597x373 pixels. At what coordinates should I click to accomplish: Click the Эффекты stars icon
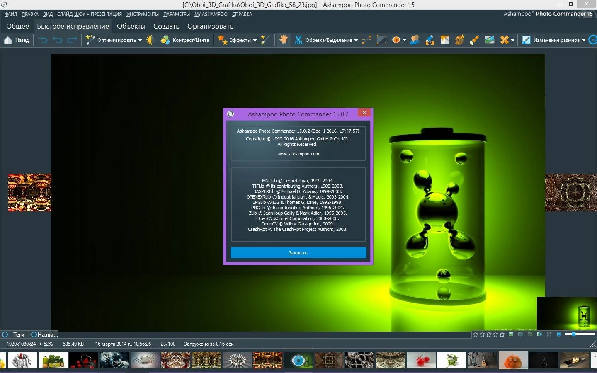(223, 40)
